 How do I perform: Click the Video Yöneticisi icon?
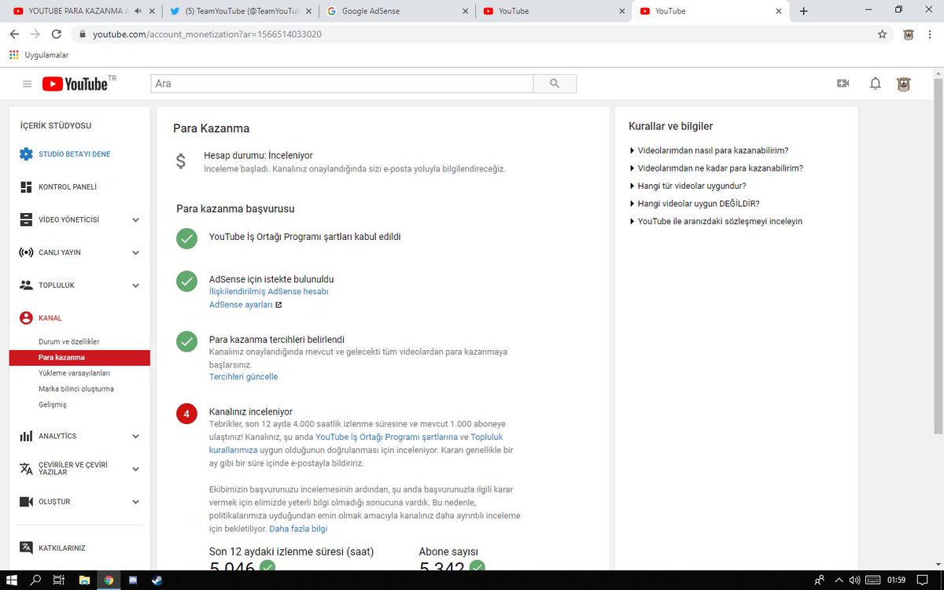26,219
